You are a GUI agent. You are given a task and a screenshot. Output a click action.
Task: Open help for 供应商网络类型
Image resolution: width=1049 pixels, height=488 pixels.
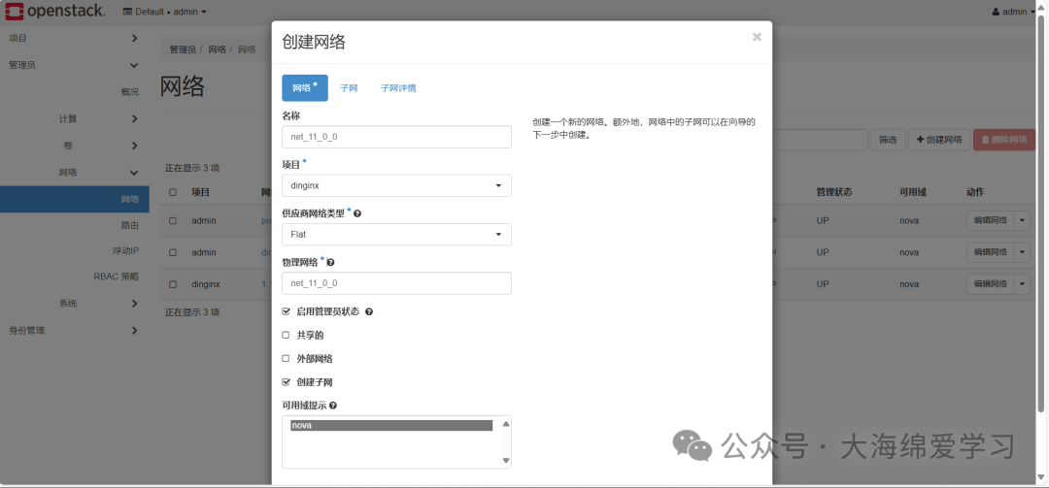357,213
